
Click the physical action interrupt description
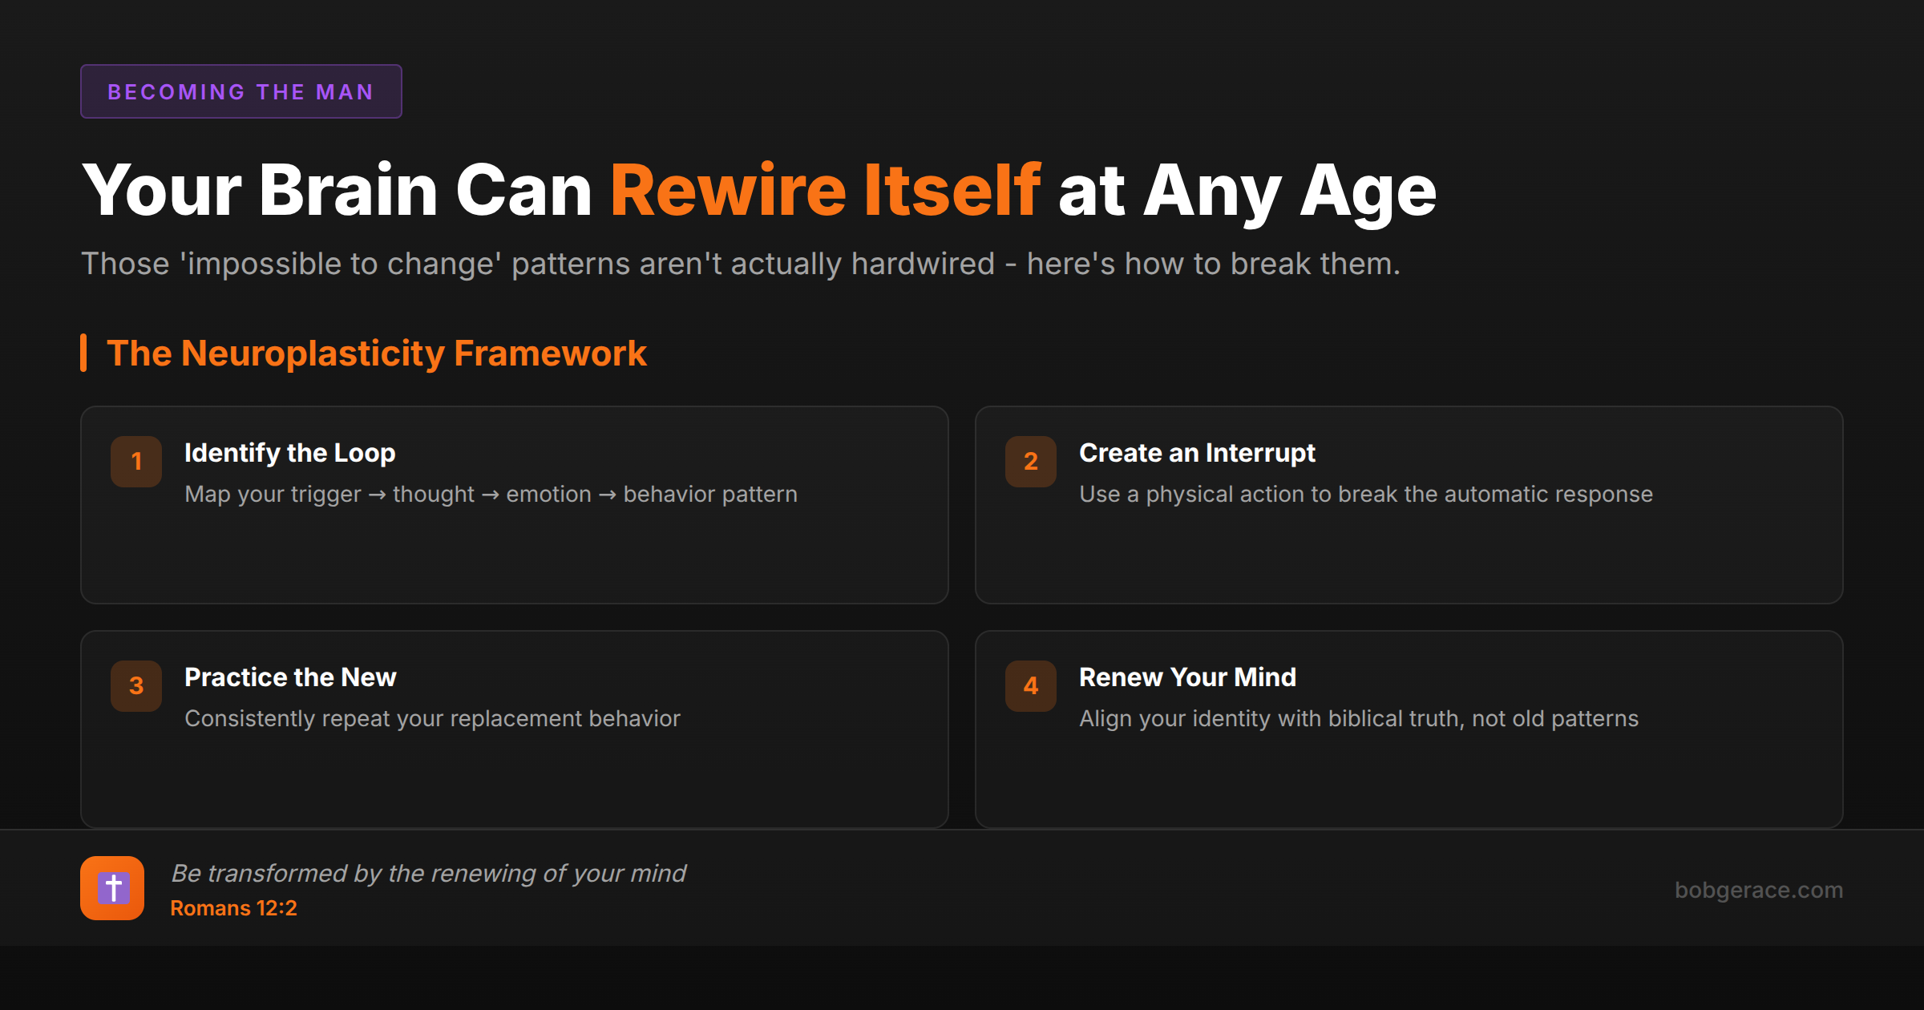(x=1365, y=495)
